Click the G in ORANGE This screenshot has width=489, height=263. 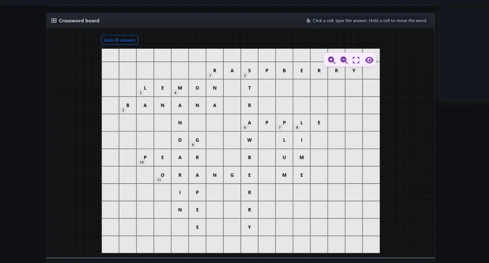point(232,175)
